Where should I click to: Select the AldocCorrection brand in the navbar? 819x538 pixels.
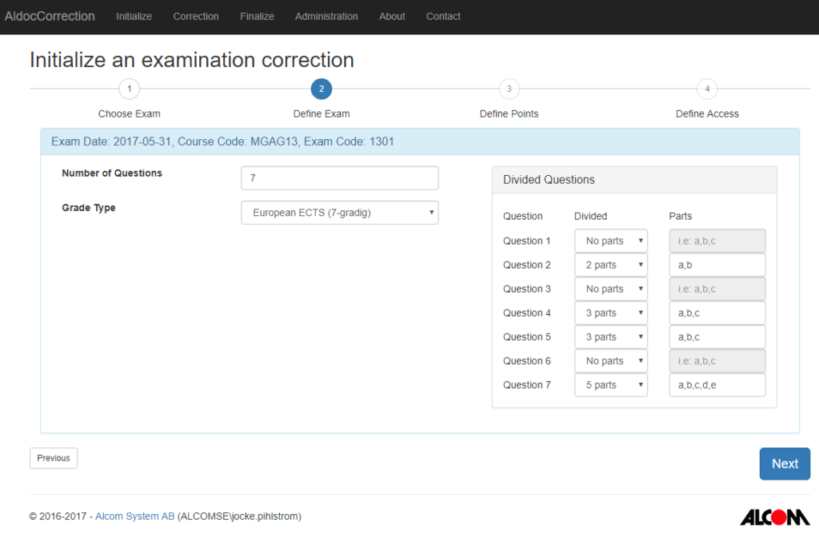tap(50, 16)
